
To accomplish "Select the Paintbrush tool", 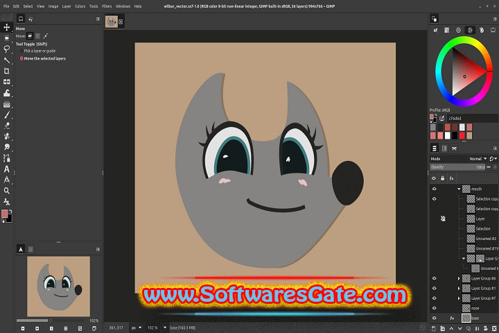I will 6,114.
